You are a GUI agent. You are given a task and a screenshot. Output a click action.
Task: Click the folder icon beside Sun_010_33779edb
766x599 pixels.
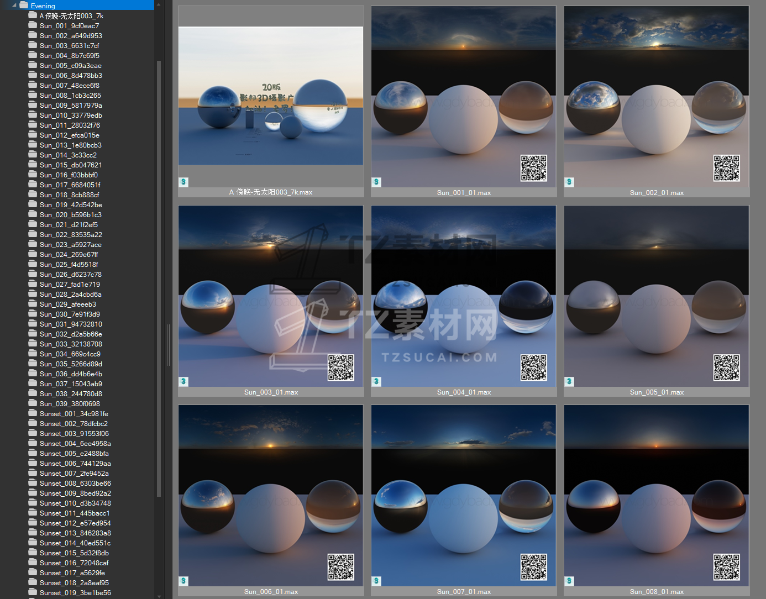tap(33, 115)
